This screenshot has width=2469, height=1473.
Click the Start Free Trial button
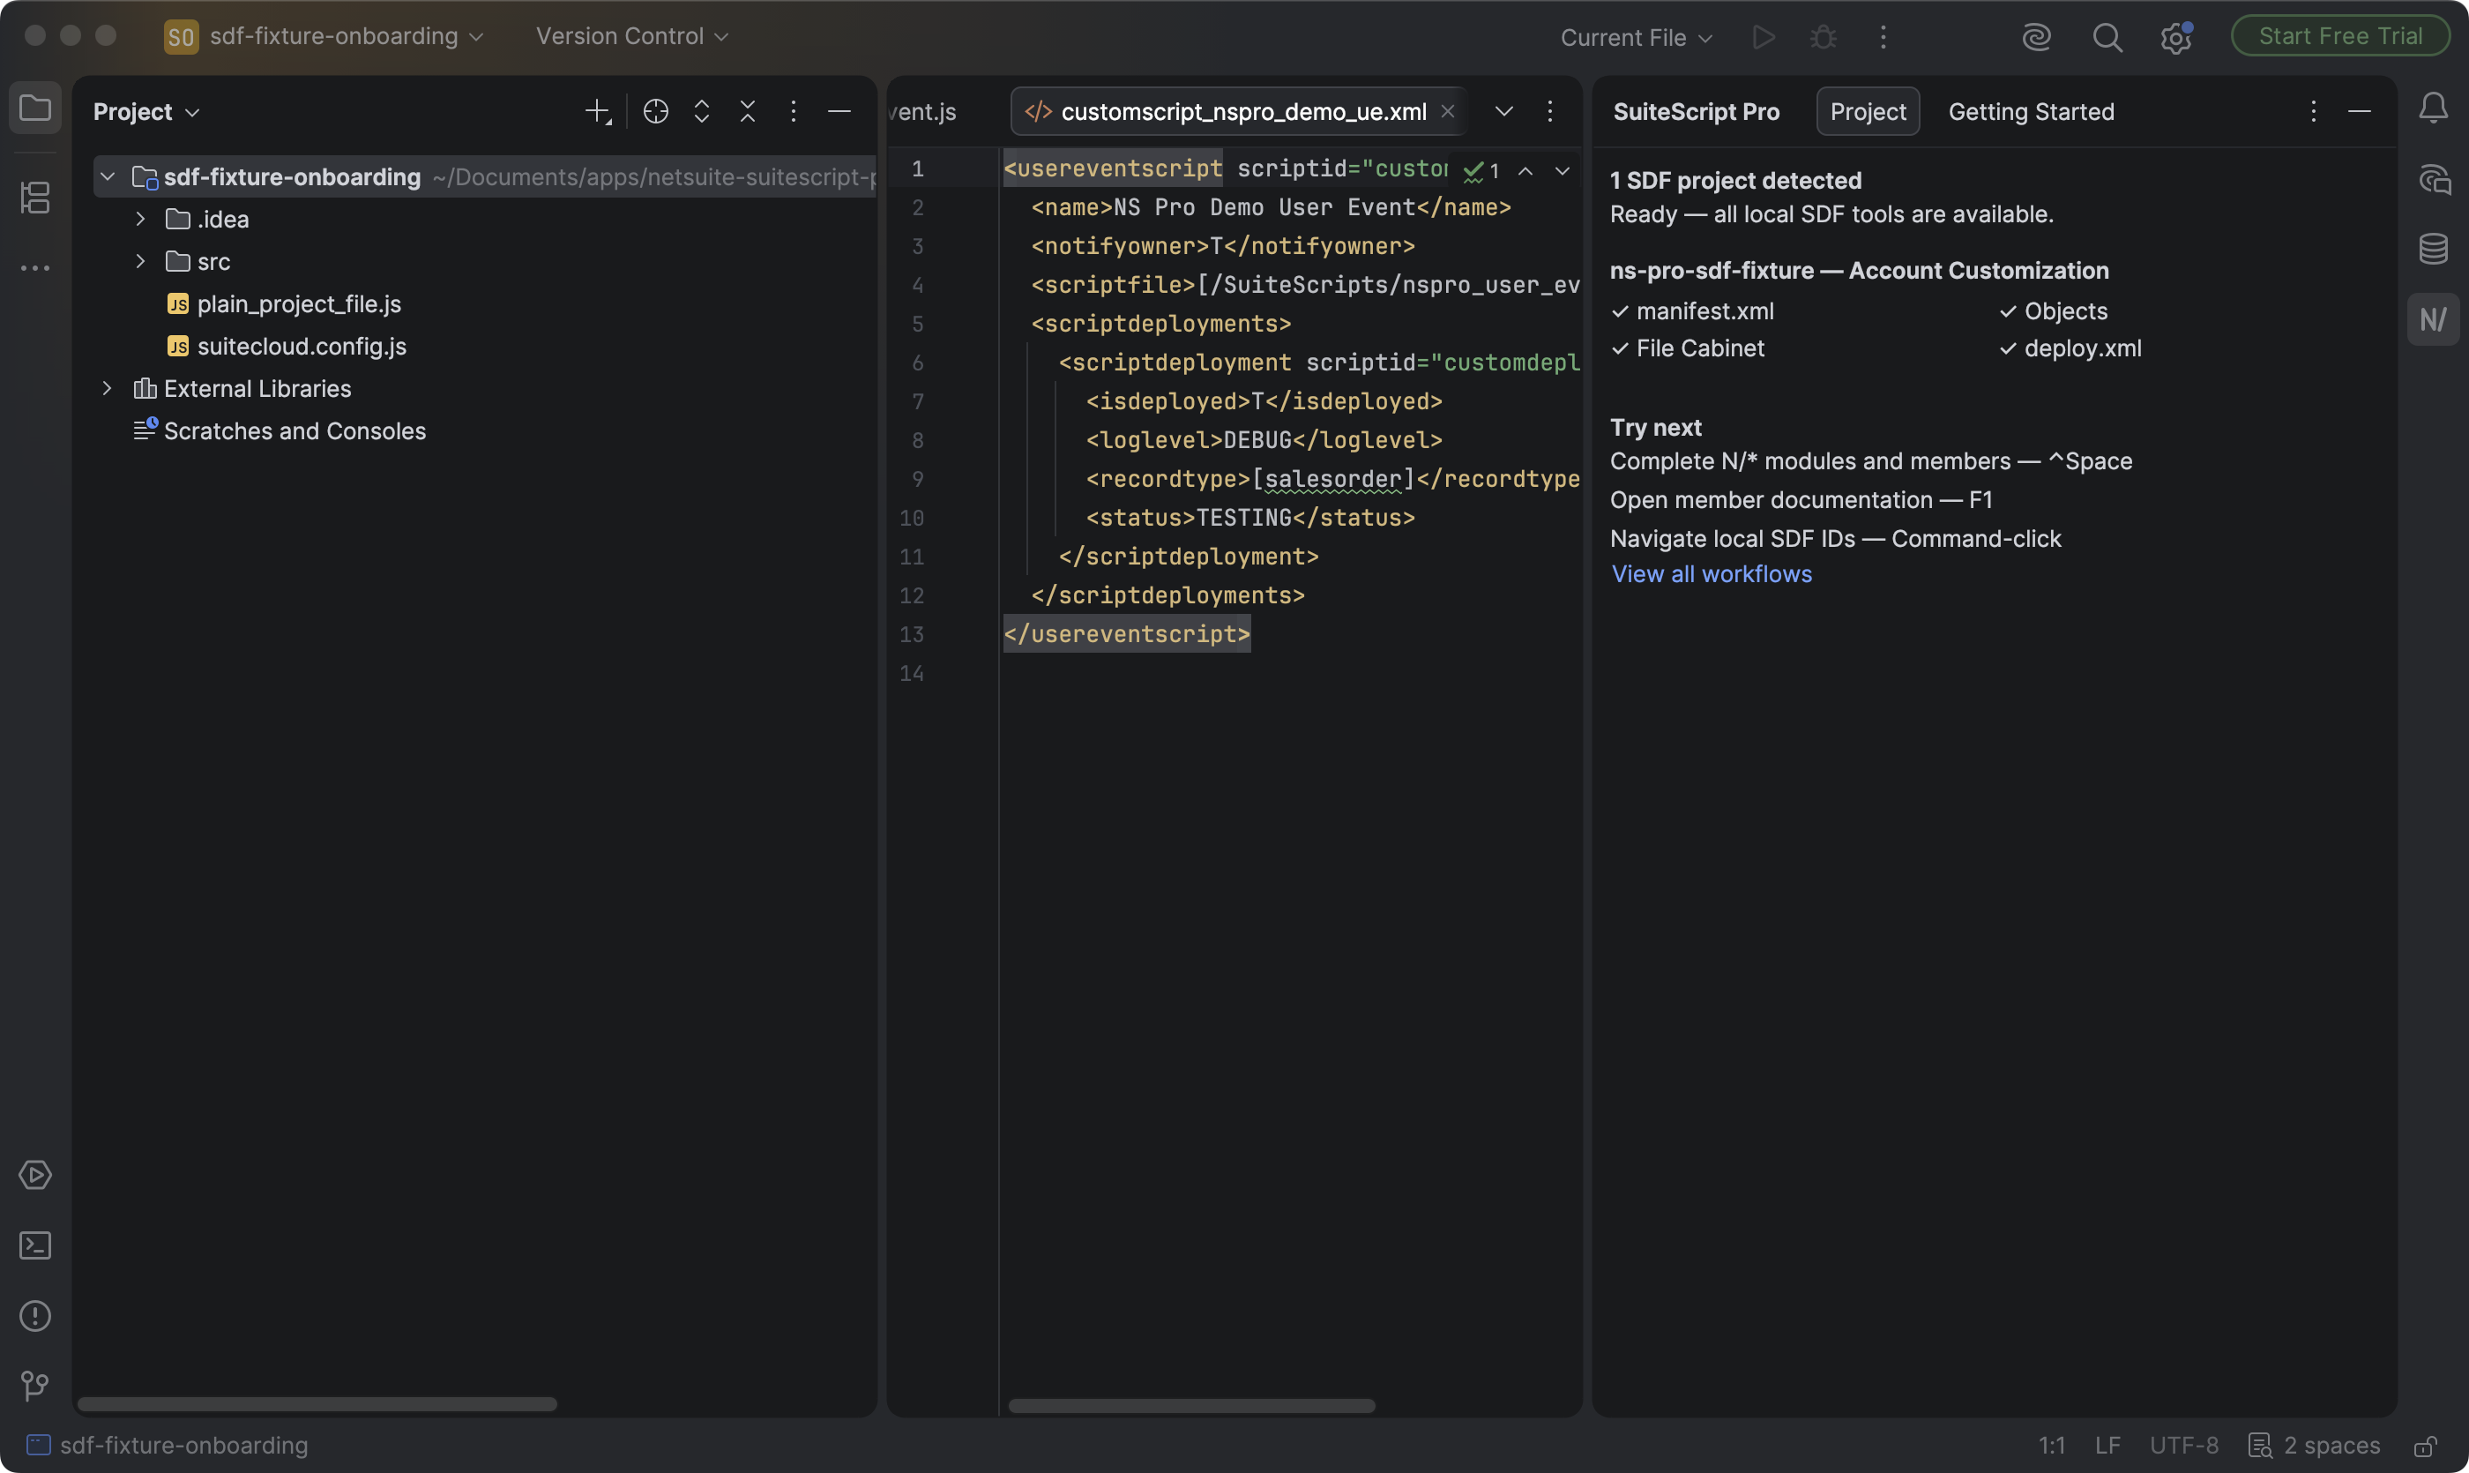[x=2340, y=36]
